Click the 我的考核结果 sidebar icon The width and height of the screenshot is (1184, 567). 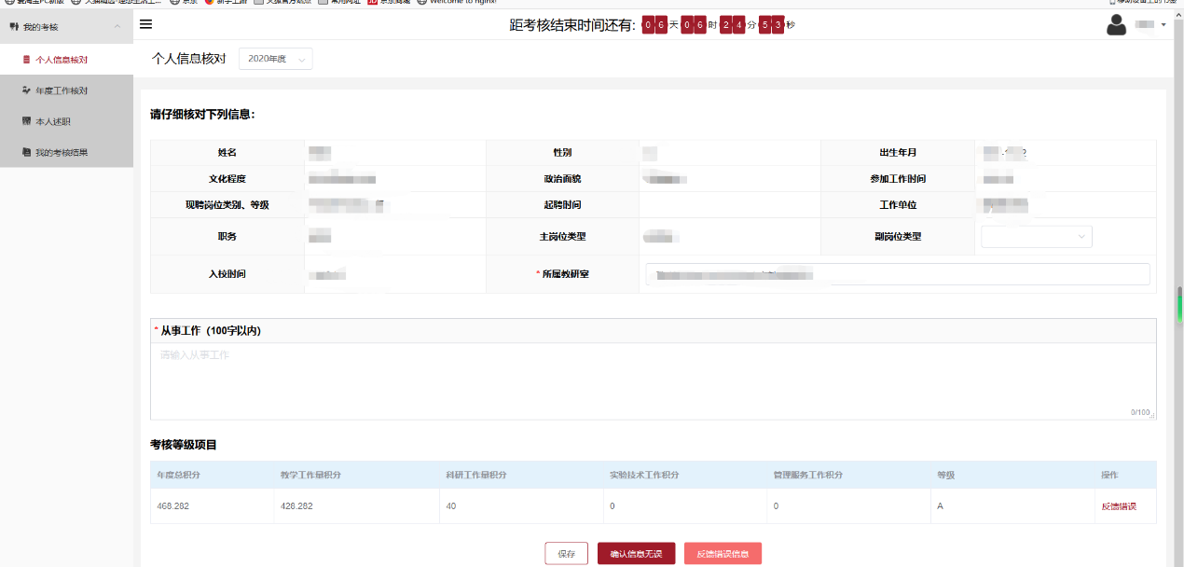pos(26,152)
